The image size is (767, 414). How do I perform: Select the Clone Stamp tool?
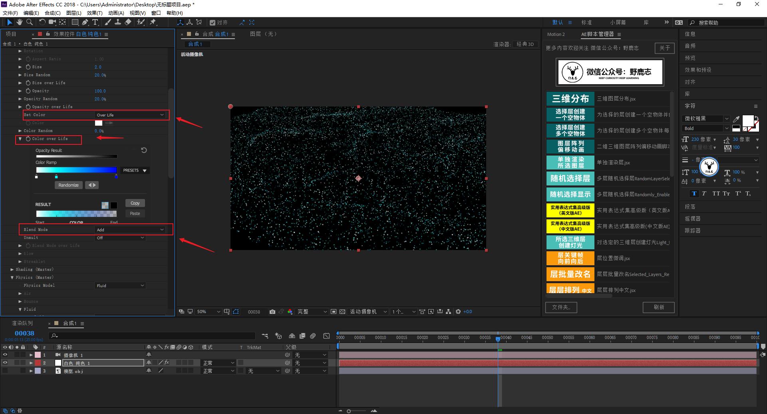(118, 22)
